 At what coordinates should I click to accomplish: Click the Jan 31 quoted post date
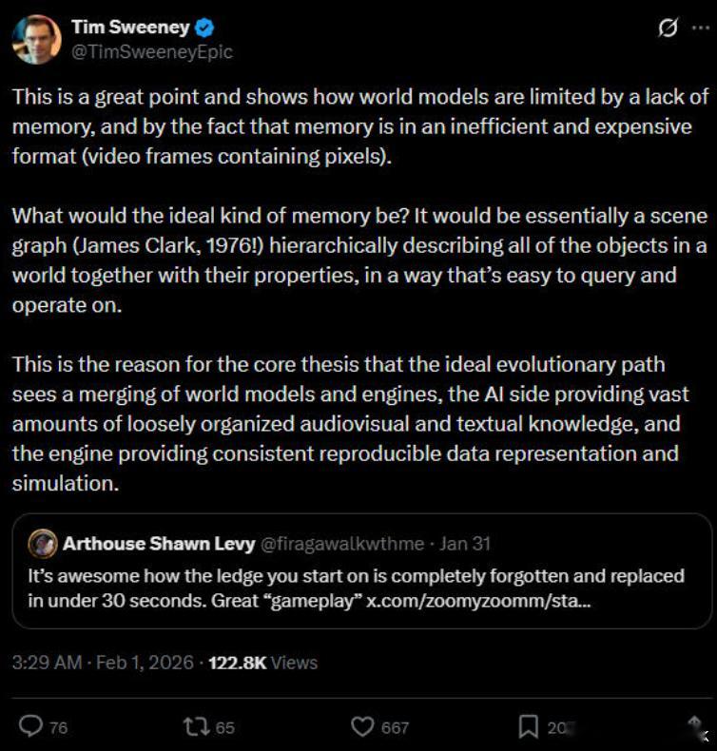pos(466,544)
